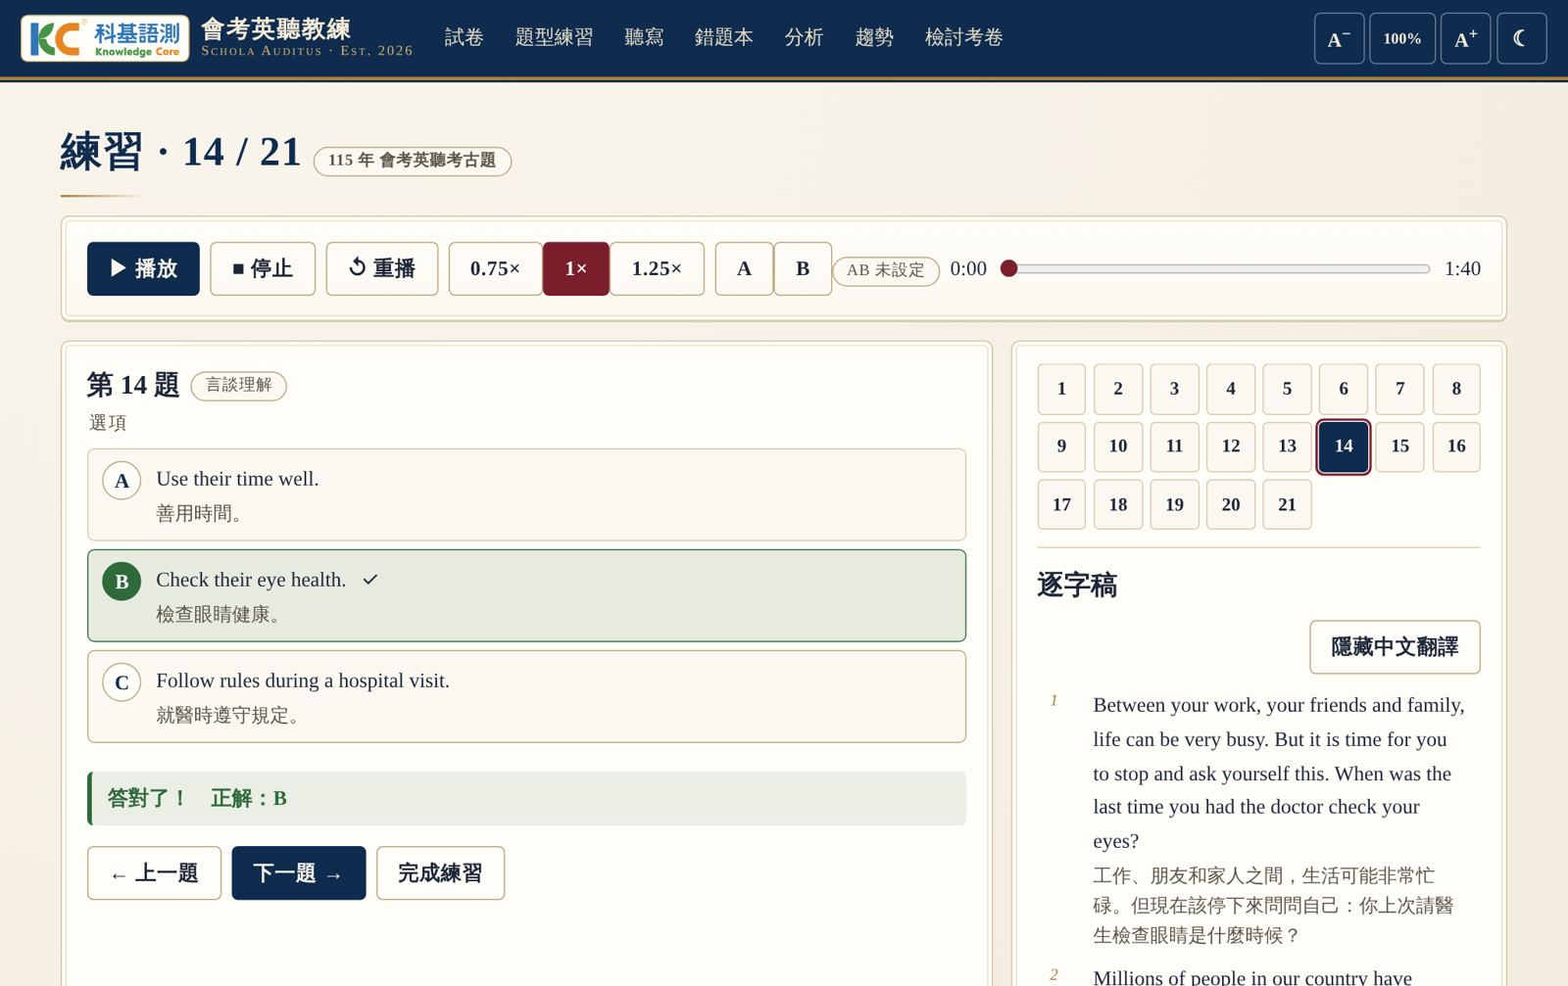1568x986 pixels.
Task: Switch to the 分析 section
Action: tap(804, 37)
